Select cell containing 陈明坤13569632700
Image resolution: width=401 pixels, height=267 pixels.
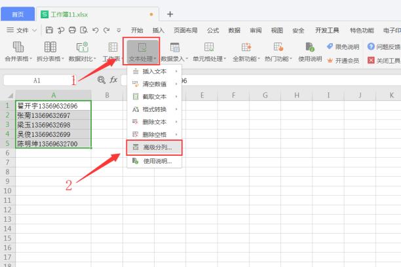click(x=54, y=143)
